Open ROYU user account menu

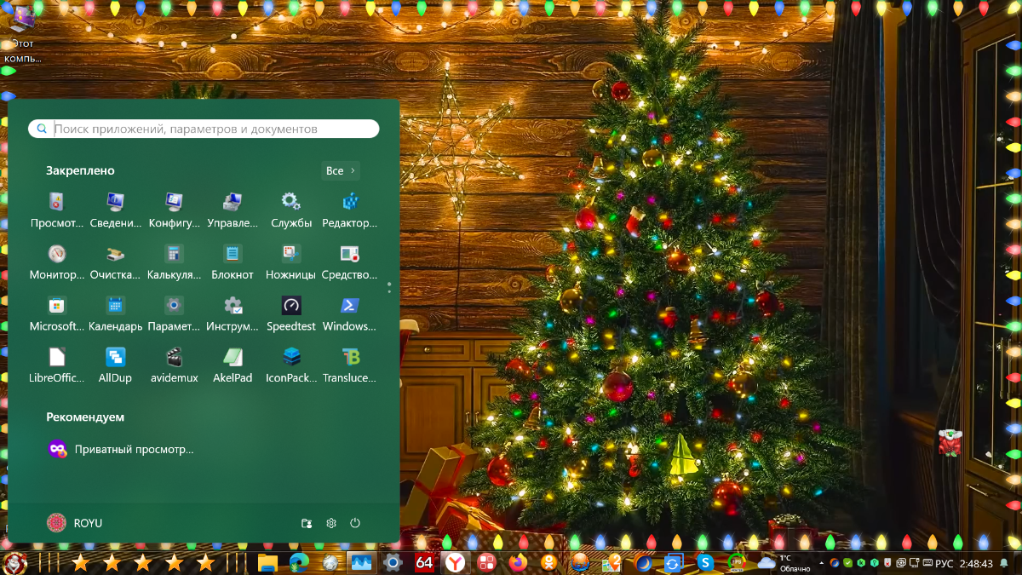pos(75,523)
